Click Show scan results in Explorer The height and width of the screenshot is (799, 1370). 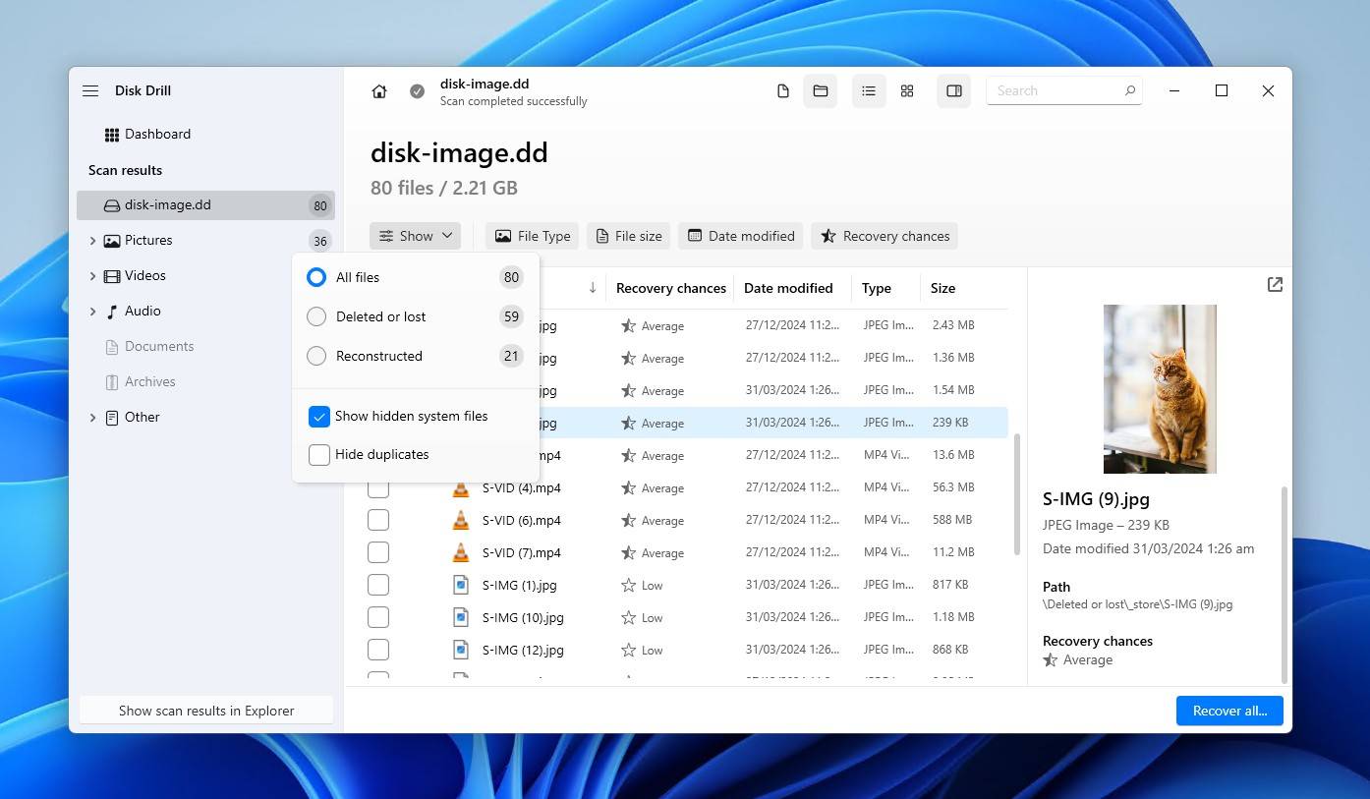pyautogui.click(x=206, y=711)
